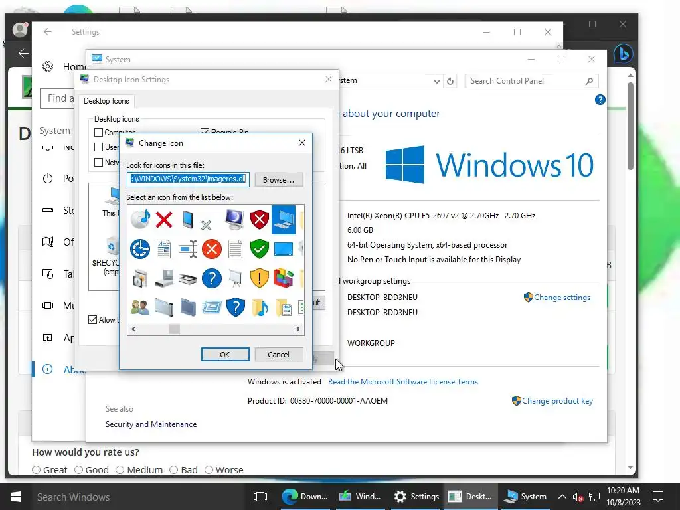Toggle the User's Files checkbox
This screenshot has height=510, width=680.
(x=98, y=147)
